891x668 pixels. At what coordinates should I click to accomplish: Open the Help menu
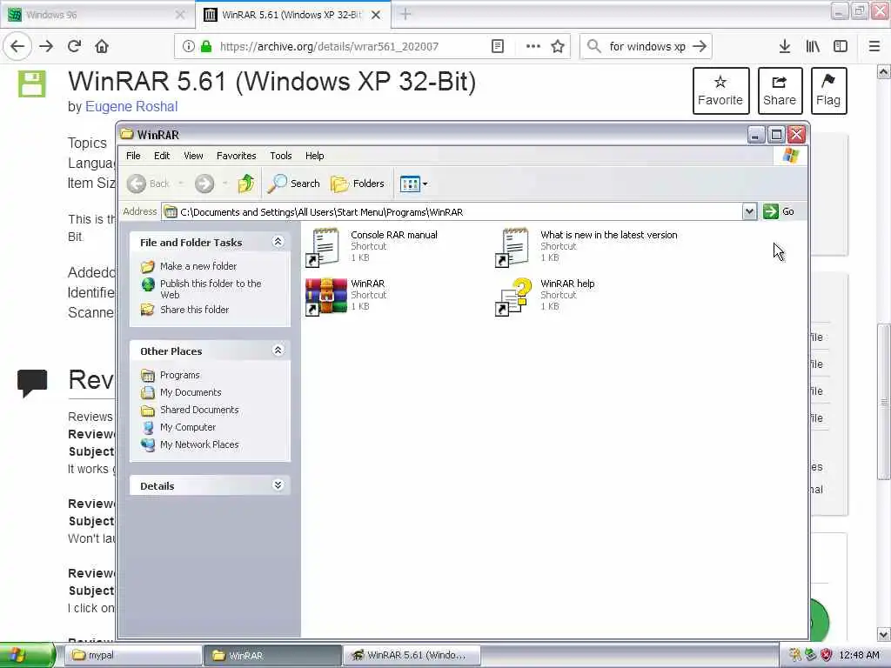tap(314, 156)
